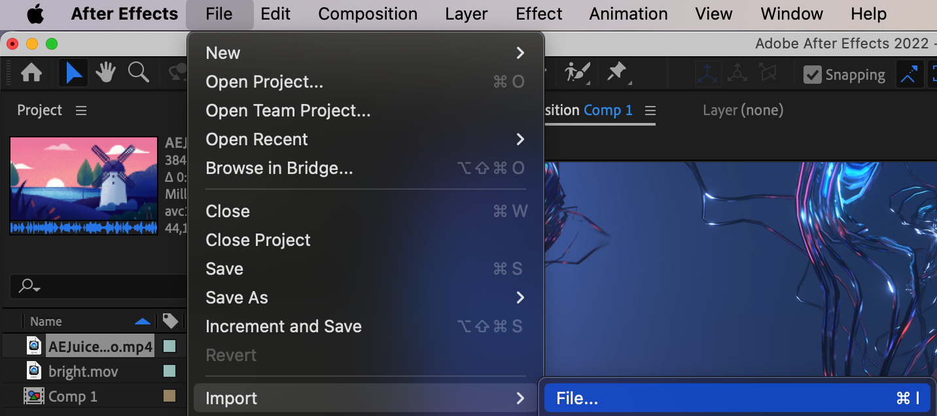The image size is (937, 416).
Task: Click the Home icon in the toolbar
Action: [31, 73]
